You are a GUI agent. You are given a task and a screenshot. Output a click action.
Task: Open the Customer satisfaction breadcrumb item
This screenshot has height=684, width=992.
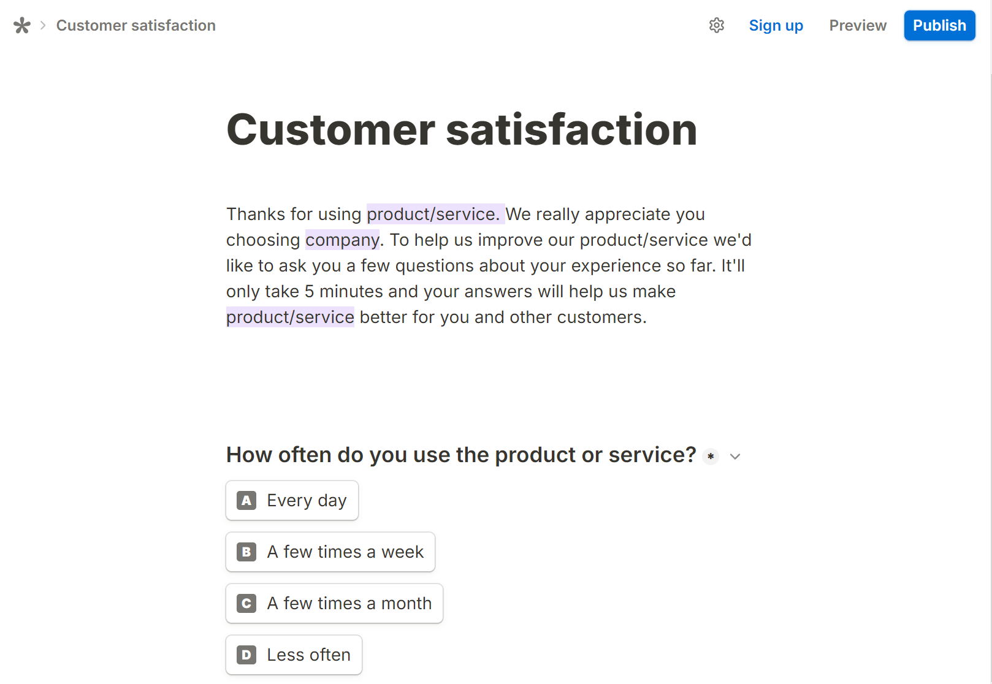tap(136, 25)
